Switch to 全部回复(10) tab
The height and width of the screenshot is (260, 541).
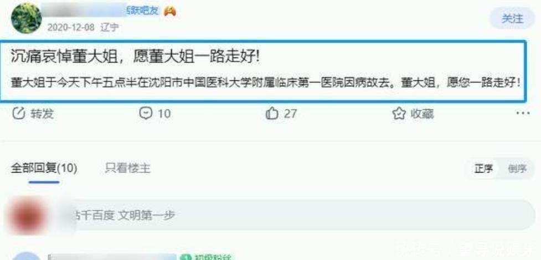(x=44, y=168)
